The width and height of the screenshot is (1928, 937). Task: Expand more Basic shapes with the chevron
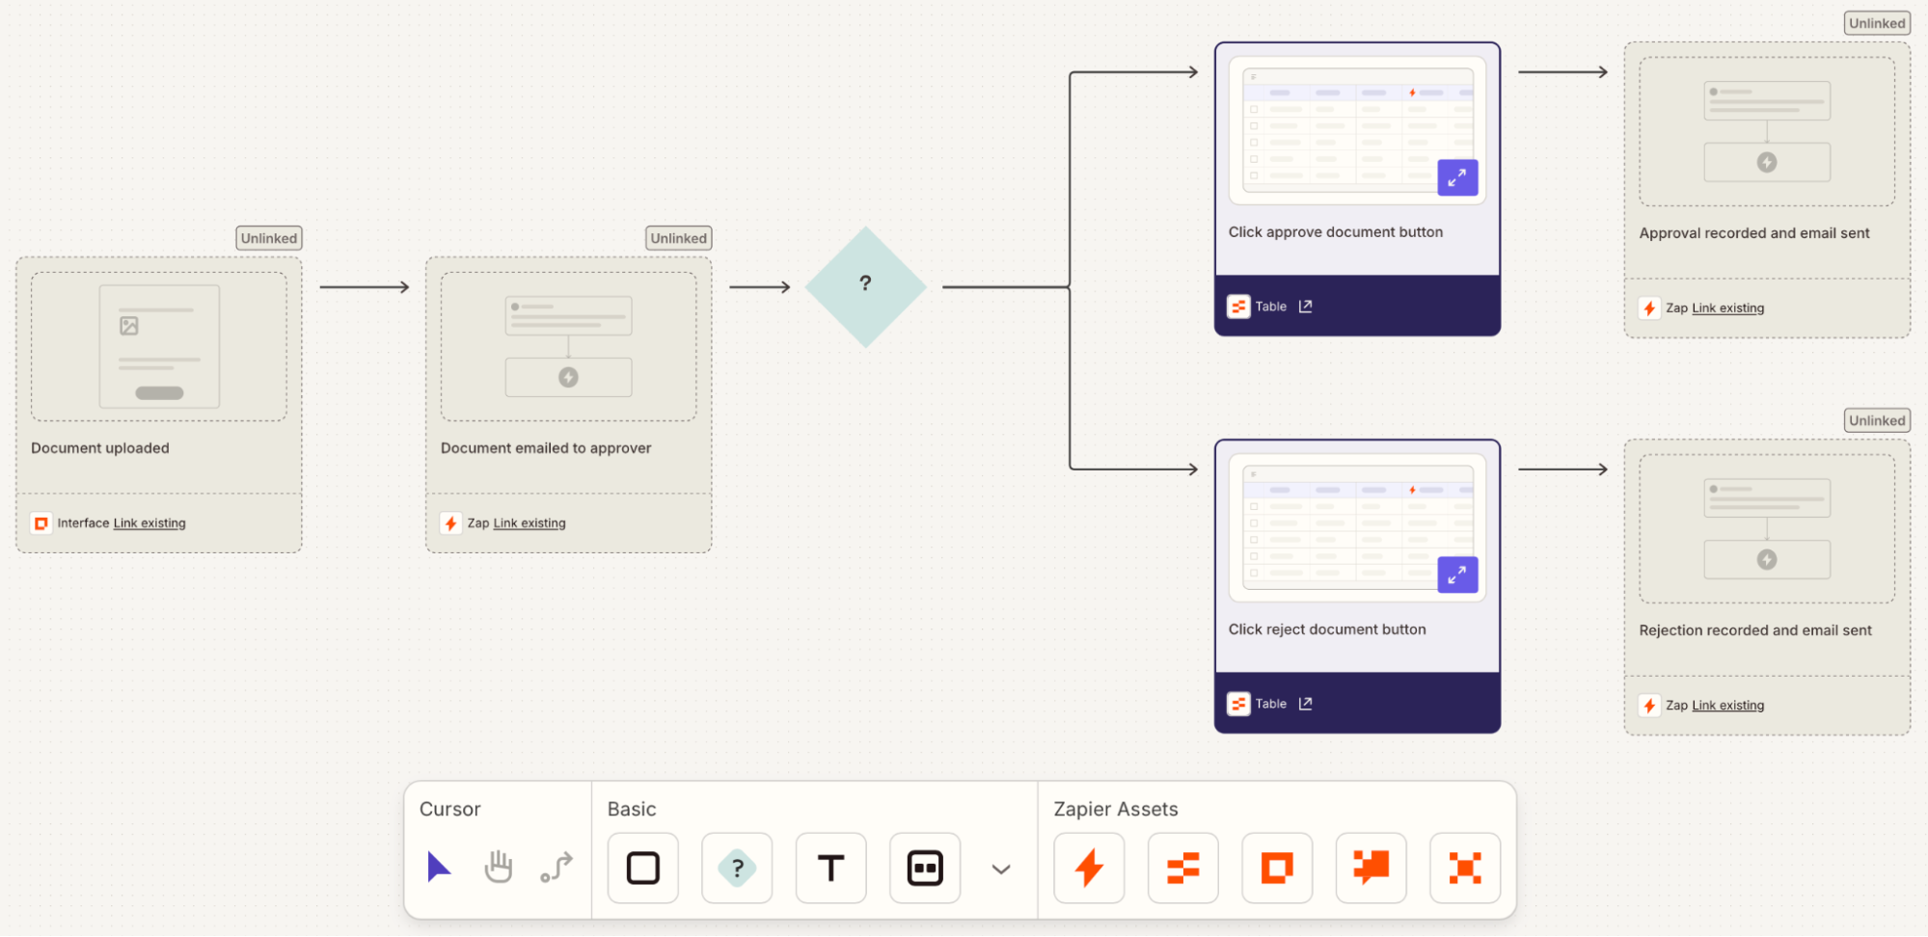(1000, 869)
